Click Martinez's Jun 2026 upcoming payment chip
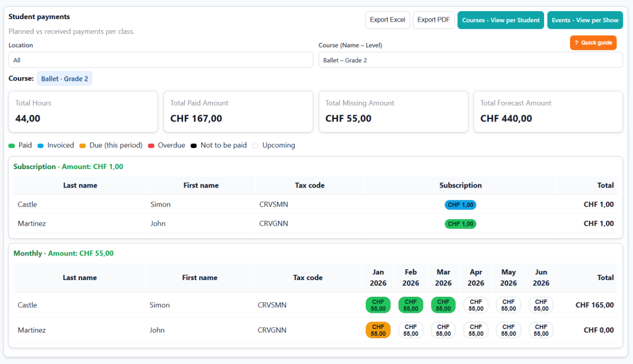 coord(540,330)
